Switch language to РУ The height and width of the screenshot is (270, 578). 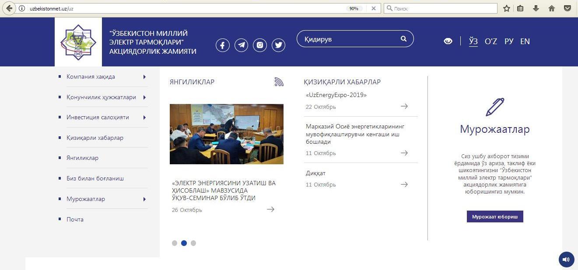(509, 41)
